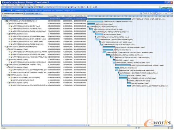Collapse the TURBINE ASSEMBLY tree node
Screen dimensions: 174x130
[x=5, y=21]
